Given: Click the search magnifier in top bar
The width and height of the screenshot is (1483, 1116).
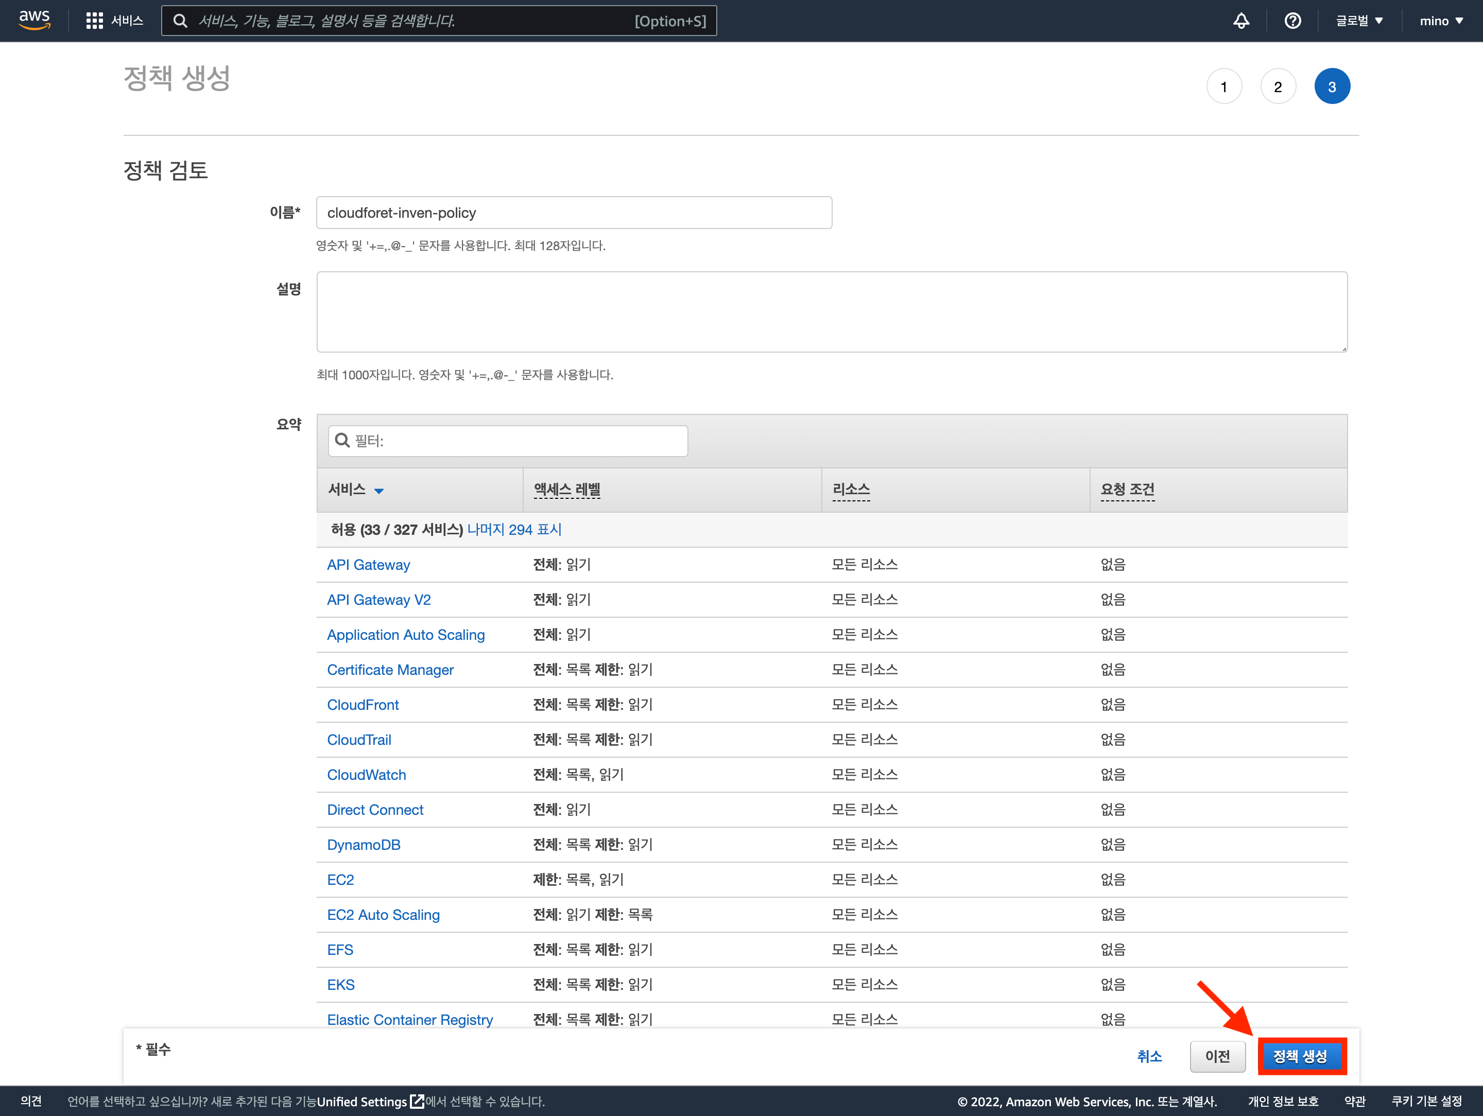Looking at the screenshot, I should pyautogui.click(x=180, y=21).
